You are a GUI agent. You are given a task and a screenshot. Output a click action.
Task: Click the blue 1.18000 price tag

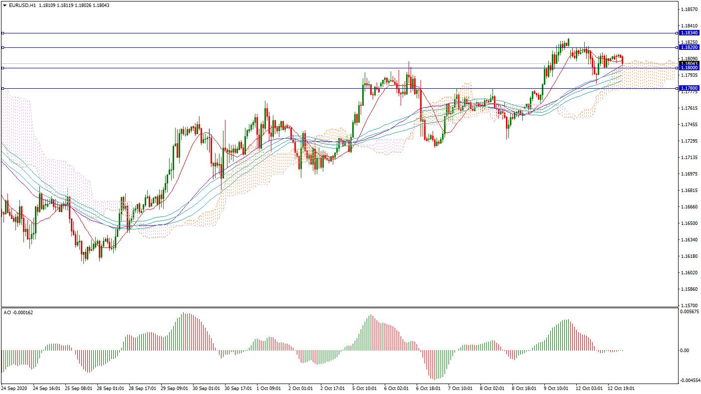coord(690,68)
